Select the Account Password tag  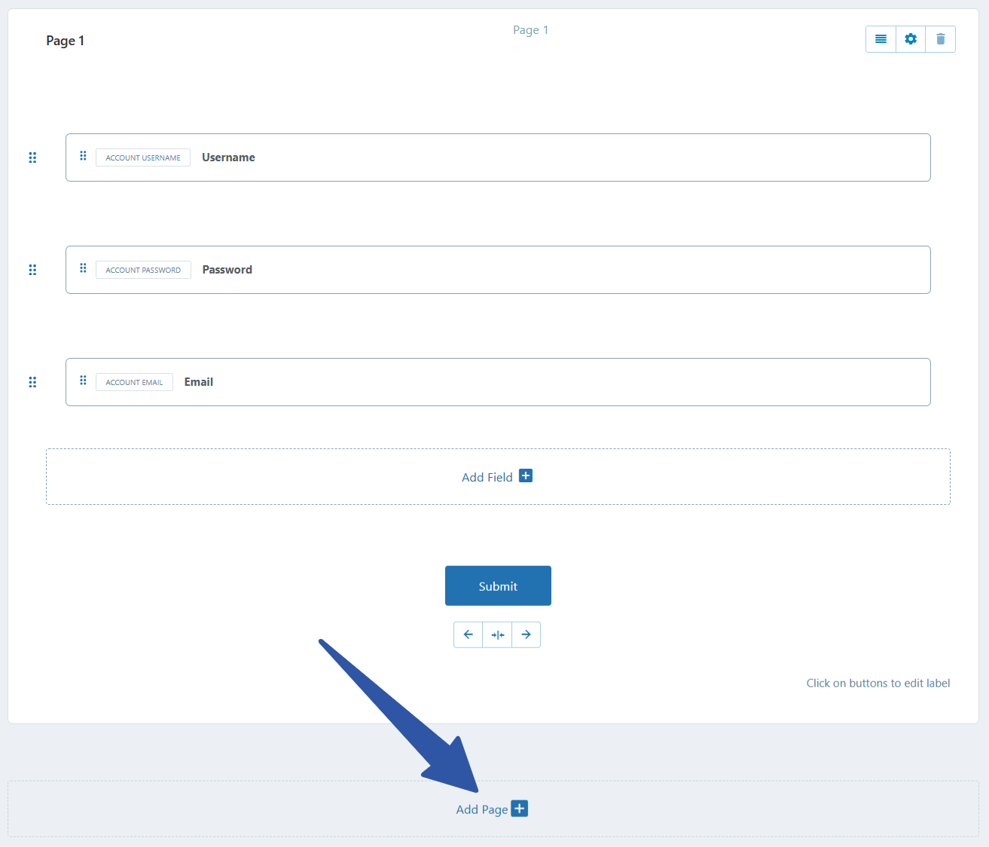click(x=143, y=270)
